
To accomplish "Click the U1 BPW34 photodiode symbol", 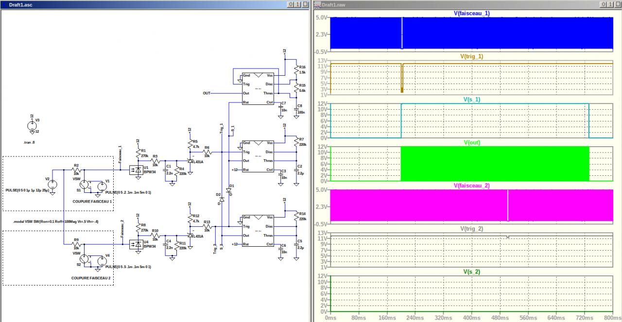I will 135,170.
